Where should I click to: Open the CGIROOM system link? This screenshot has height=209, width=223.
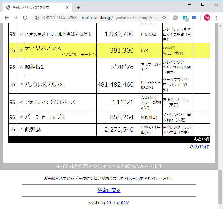coord(118,203)
